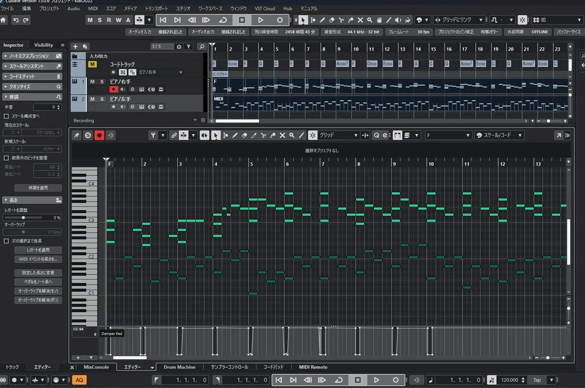
Task: Click the 移調を適用 button
Action: coord(38,188)
